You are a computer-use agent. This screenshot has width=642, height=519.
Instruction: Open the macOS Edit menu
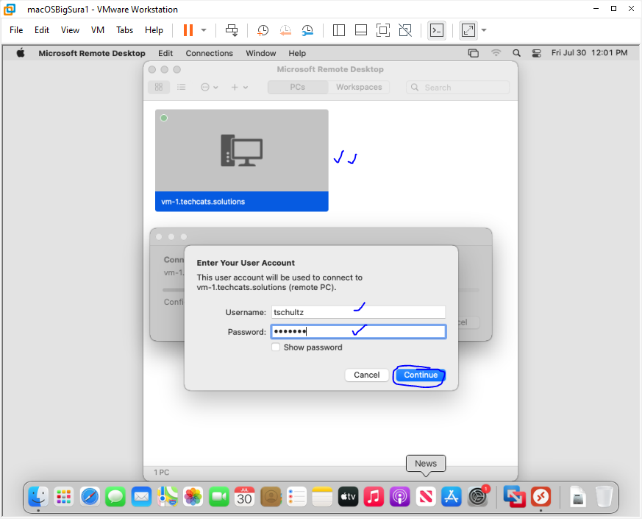[x=165, y=53]
